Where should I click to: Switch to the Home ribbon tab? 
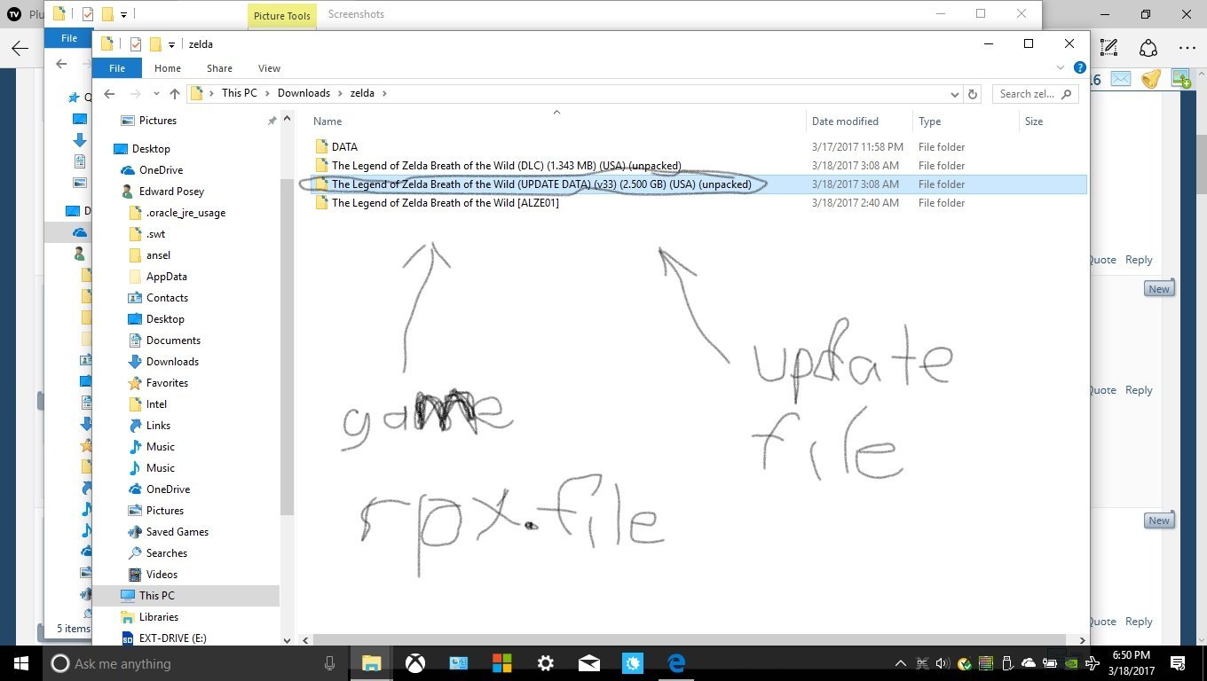point(168,68)
